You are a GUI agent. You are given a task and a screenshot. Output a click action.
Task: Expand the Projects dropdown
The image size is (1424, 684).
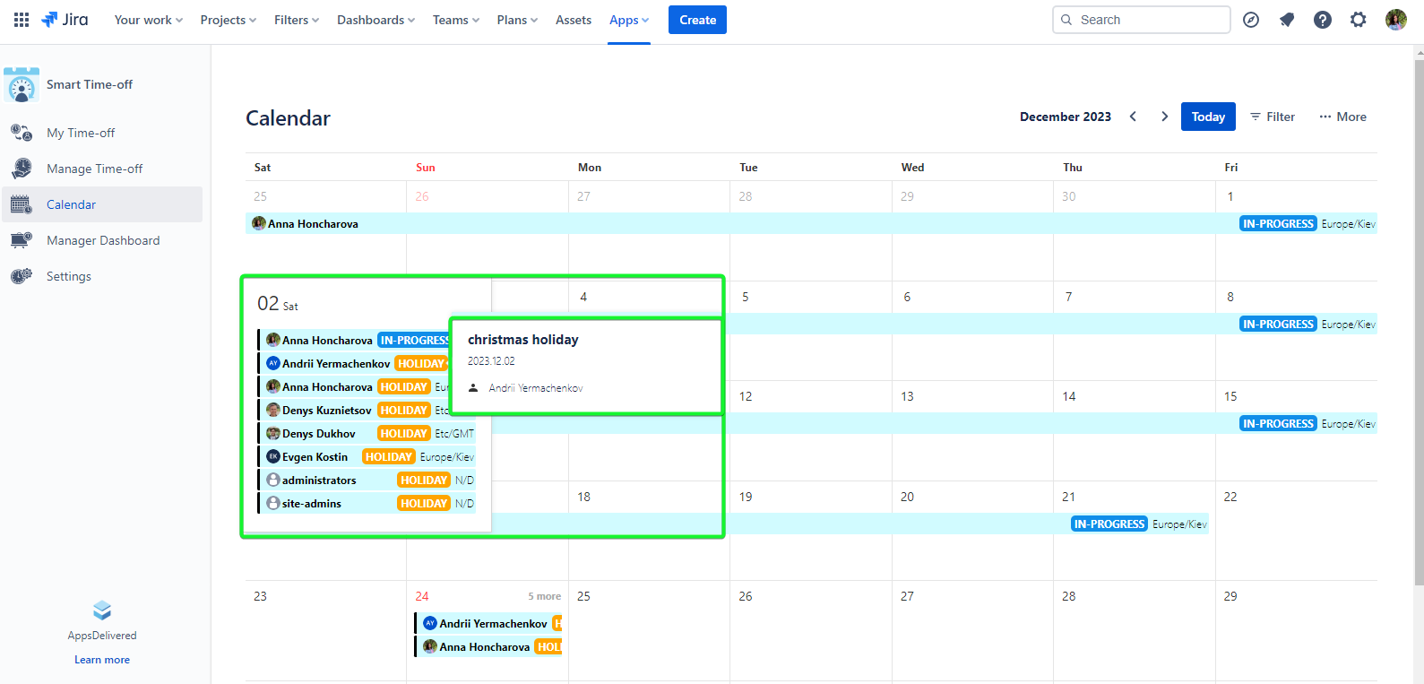[228, 20]
